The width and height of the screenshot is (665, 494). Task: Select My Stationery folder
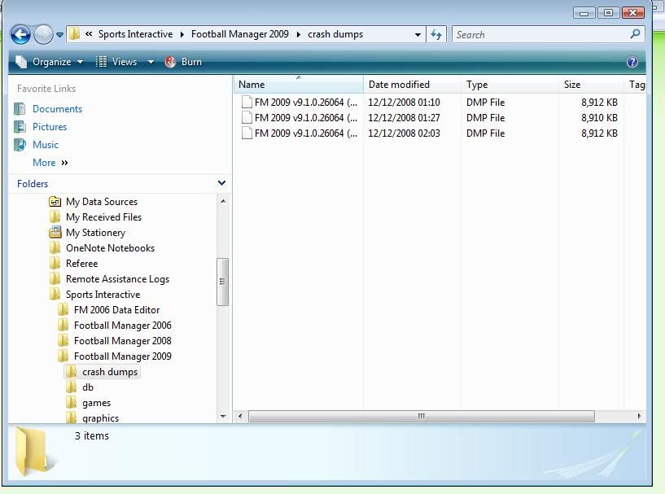pyautogui.click(x=95, y=233)
